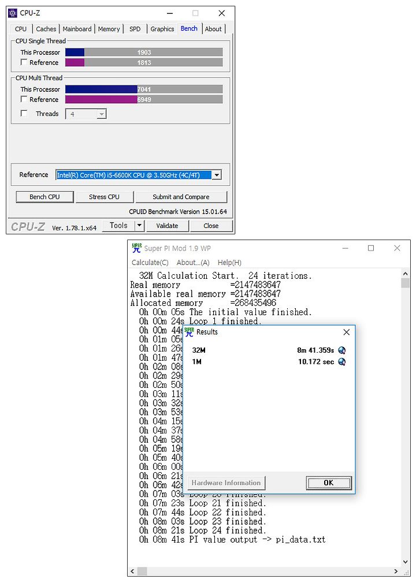The height and width of the screenshot is (583, 416).
Task: Click Super PI vertical scrollbar up arrow
Action: [x=405, y=274]
